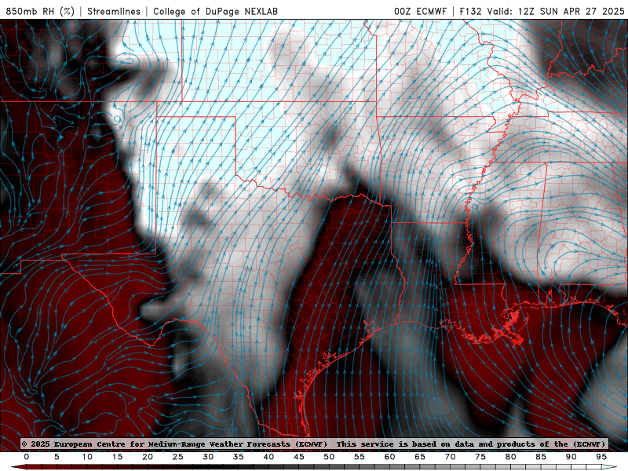Click the pale right arrow tip of colorbar
Image resolution: width=628 pixels, height=471 pixels.
tap(610, 467)
